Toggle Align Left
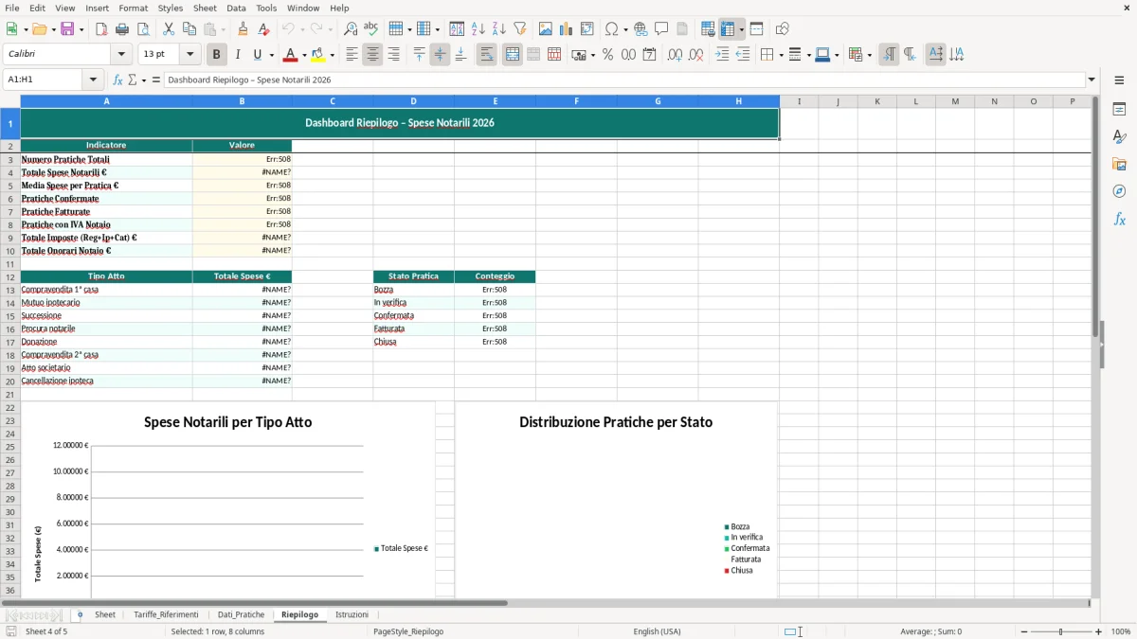Screen dimensions: 1137x639 tap(352, 55)
